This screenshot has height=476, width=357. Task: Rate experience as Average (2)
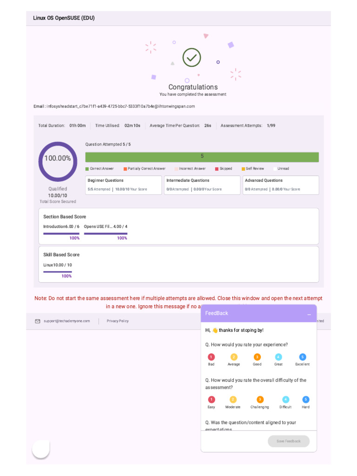pos(234,357)
